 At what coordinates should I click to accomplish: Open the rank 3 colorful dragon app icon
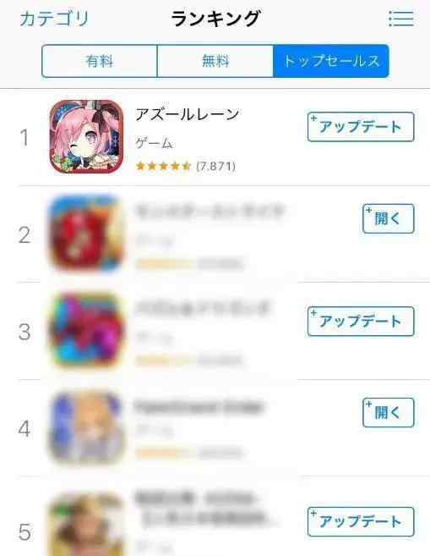pos(86,331)
